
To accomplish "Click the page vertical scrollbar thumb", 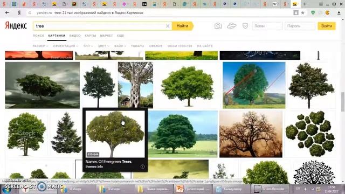I will coord(343,102).
